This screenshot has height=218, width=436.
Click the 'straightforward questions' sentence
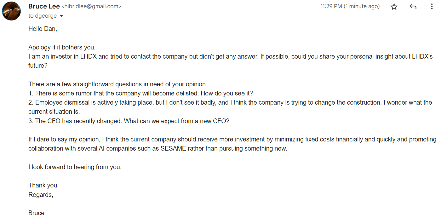[118, 84]
